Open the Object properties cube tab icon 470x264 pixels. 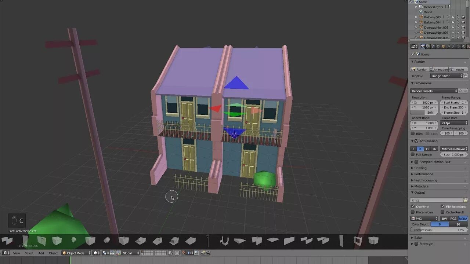coord(444,46)
